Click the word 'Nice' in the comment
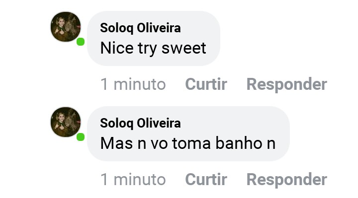Image resolution: width=358 pixels, height=198 pixels. tap(117, 48)
